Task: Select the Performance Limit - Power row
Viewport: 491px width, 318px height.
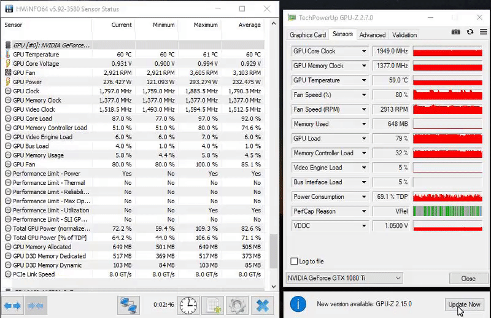Action: tap(134, 174)
